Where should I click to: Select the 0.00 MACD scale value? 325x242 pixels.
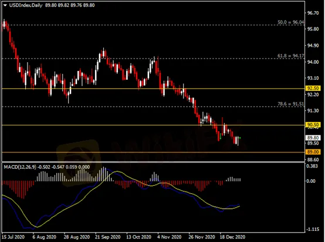click(x=311, y=181)
